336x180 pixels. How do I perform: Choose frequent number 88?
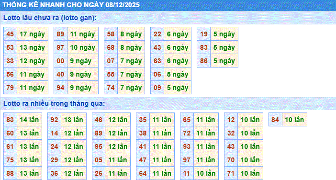(10, 173)
